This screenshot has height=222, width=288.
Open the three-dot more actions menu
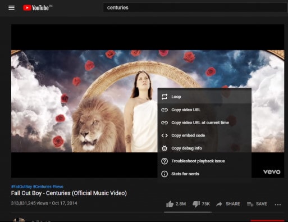pos(278,205)
